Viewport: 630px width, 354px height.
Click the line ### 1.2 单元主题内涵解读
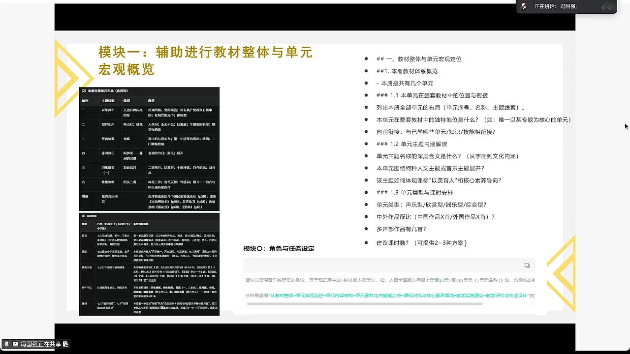point(411,144)
